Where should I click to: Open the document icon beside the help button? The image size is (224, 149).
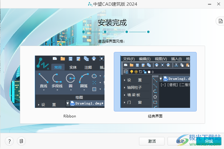[21, 141]
